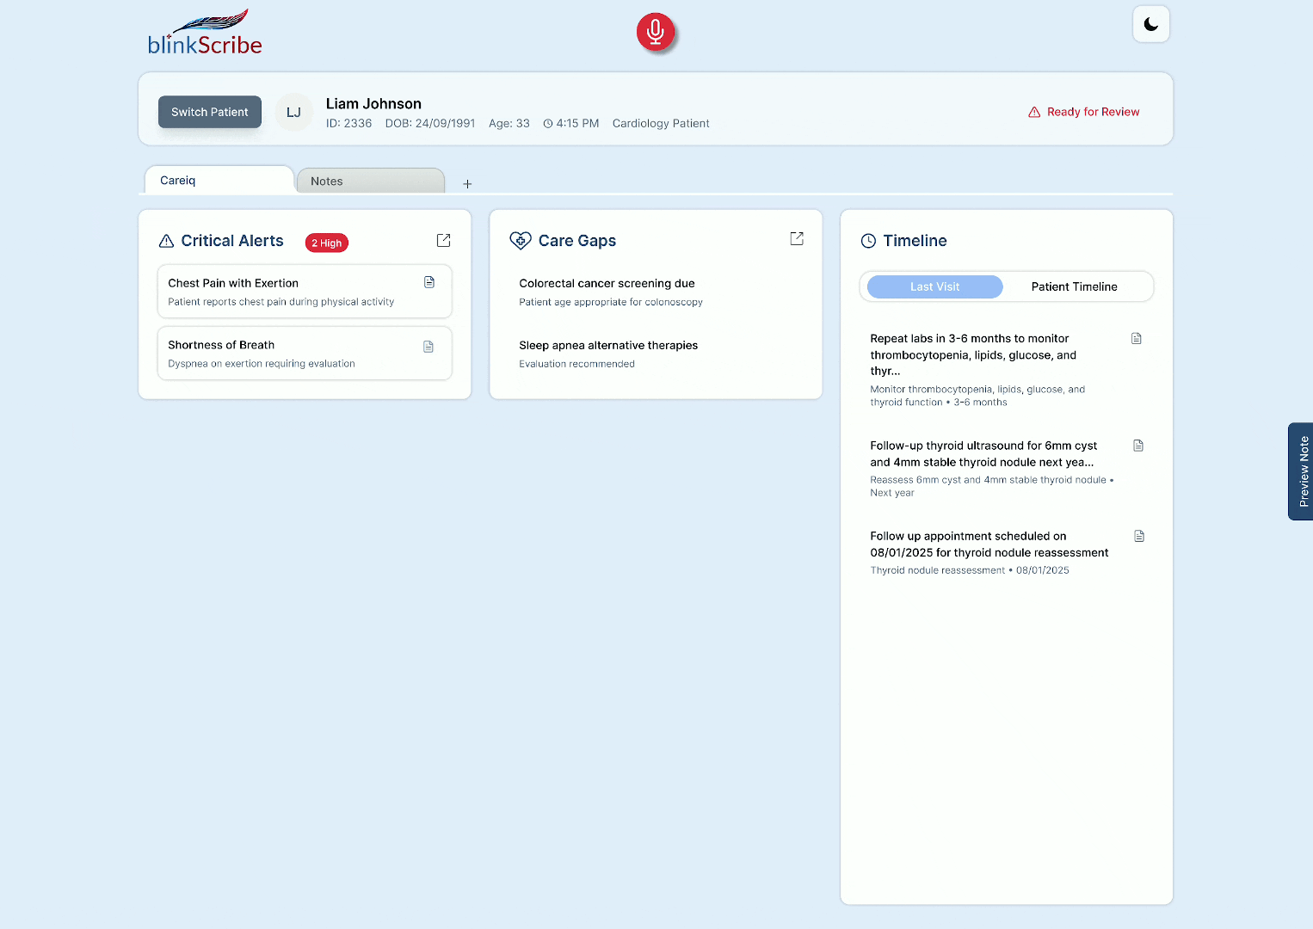The image size is (1313, 929).
Task: Open the Critical Alerts expand icon
Action: pyautogui.click(x=443, y=241)
